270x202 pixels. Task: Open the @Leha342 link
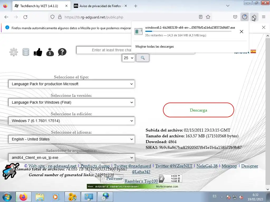141,171
